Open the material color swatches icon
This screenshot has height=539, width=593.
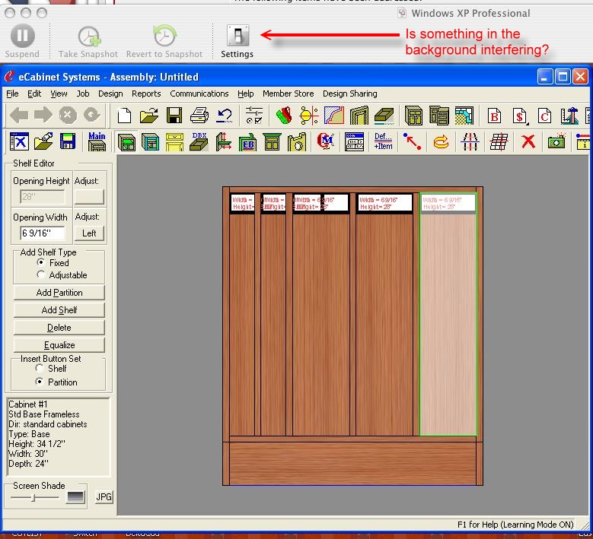point(284,116)
